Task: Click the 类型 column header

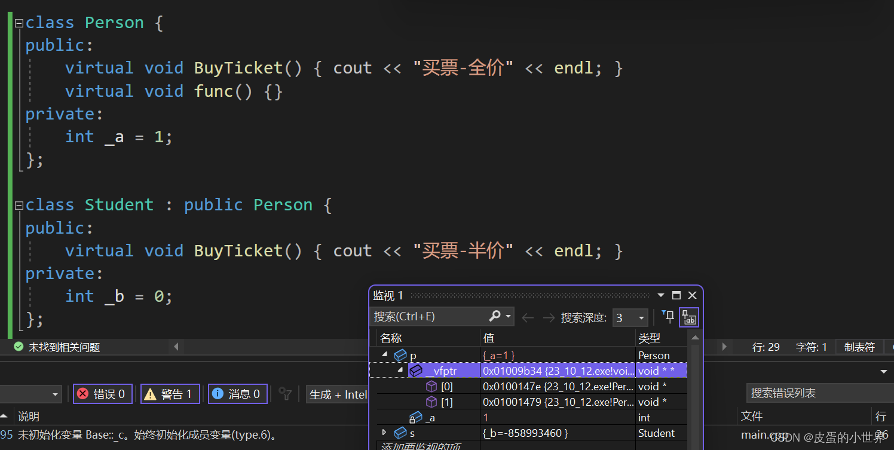Action: click(661, 338)
